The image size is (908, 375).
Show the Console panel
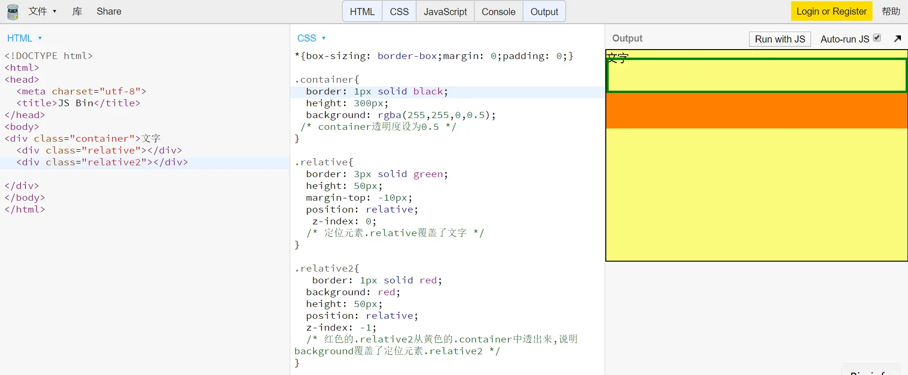[498, 12]
